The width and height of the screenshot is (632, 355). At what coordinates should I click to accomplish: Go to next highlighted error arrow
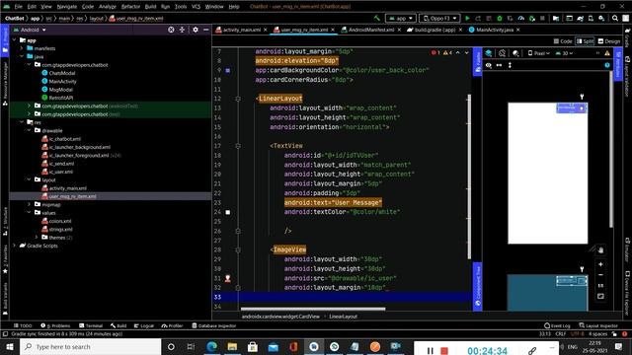pyautogui.click(x=467, y=52)
